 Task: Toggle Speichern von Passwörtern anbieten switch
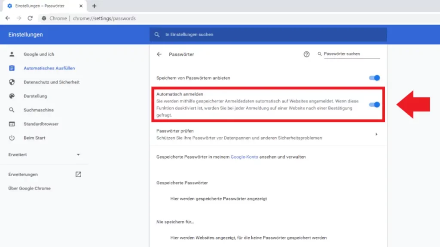(375, 78)
